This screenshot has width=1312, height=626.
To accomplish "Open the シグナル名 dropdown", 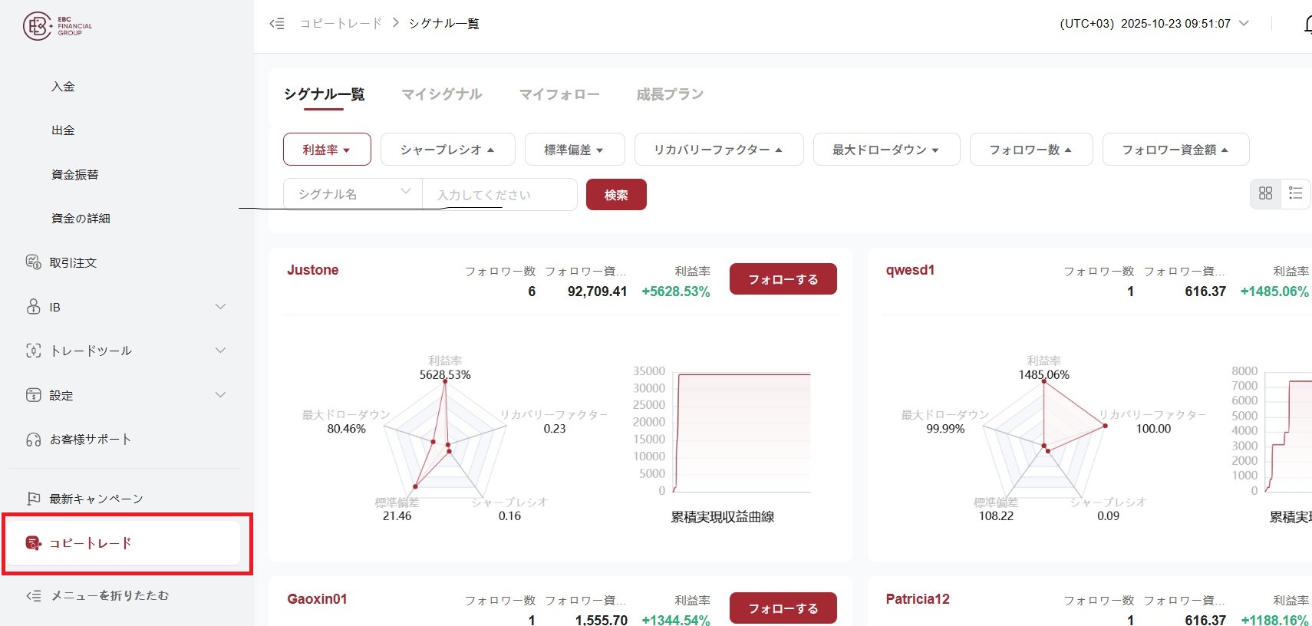I will point(353,194).
